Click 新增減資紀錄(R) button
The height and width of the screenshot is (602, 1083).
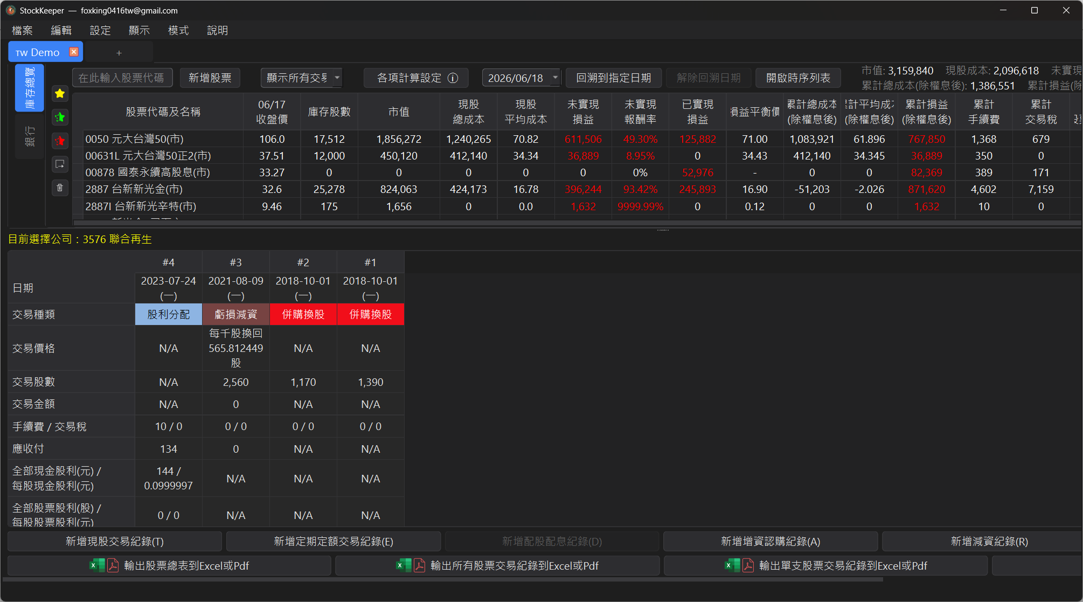click(989, 541)
